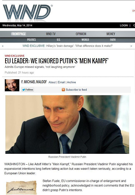Go to the WORLD section
Viewport: 135px width, 195px height.
pos(85,40)
